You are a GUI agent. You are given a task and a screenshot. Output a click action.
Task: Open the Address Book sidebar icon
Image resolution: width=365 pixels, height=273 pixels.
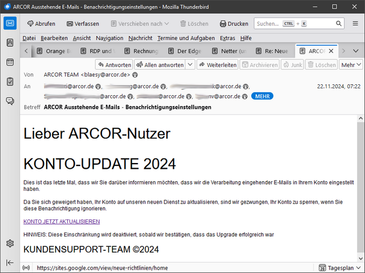(x=10, y=43)
